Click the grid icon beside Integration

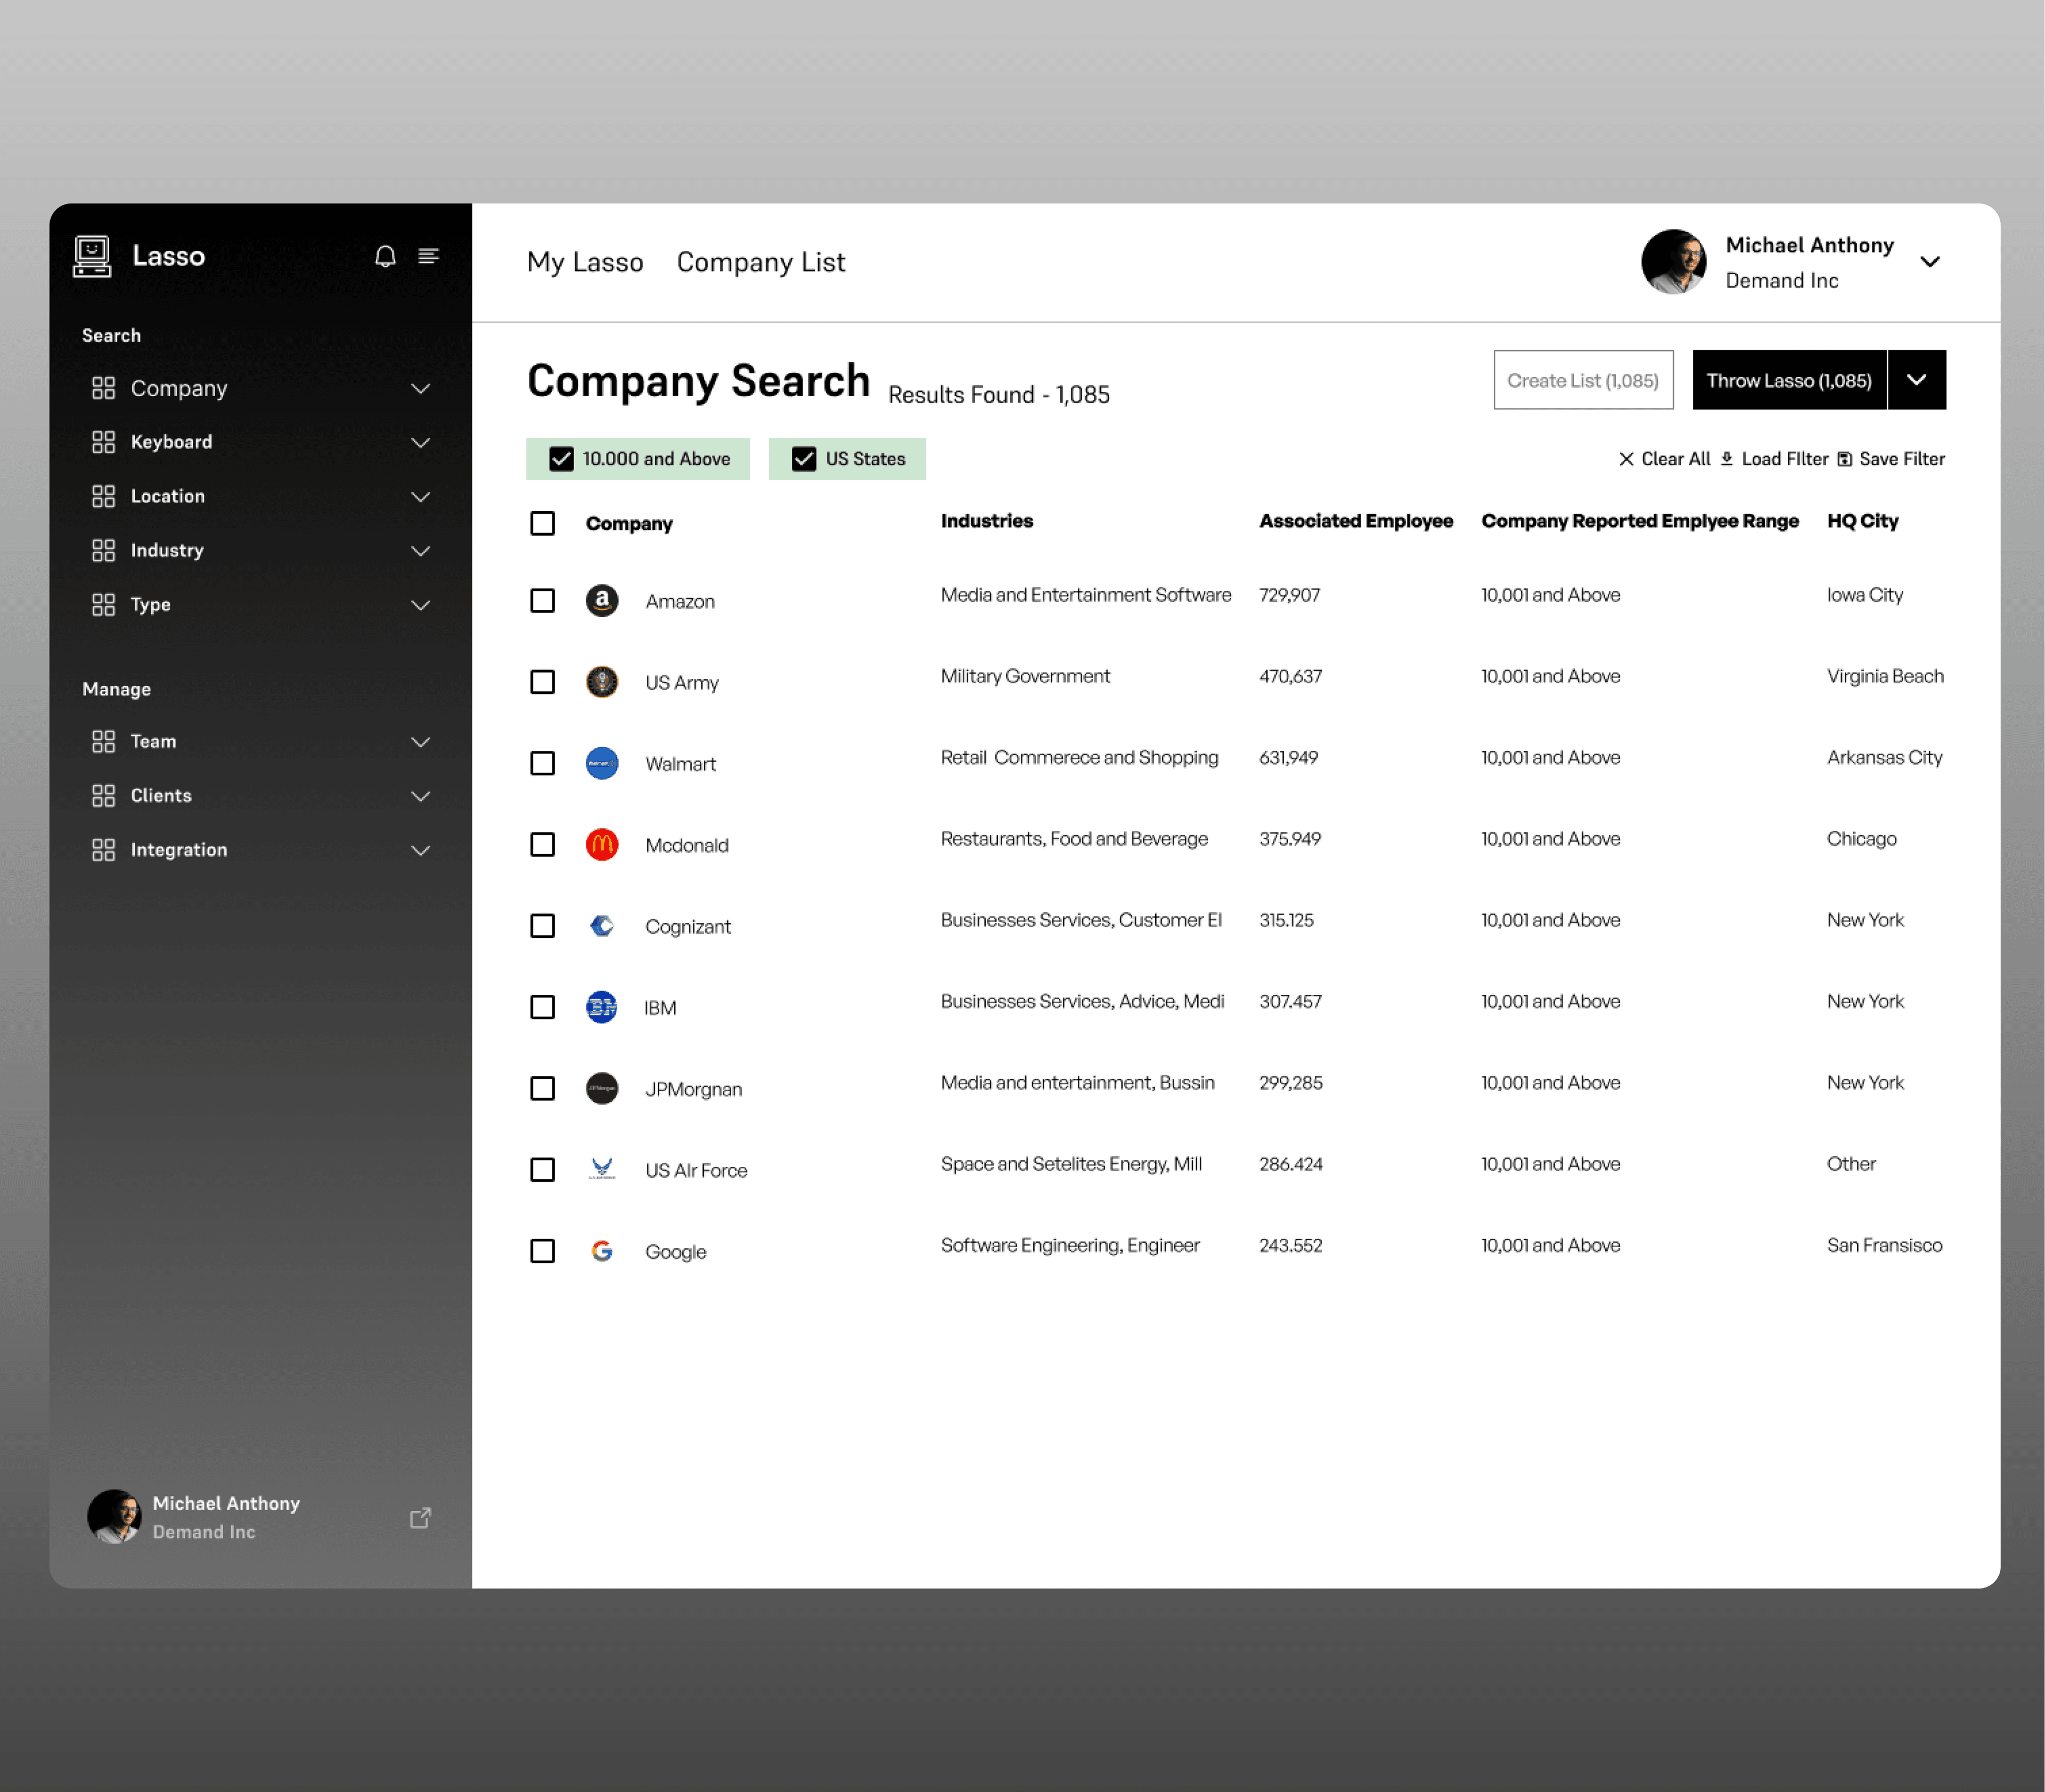tap(103, 849)
